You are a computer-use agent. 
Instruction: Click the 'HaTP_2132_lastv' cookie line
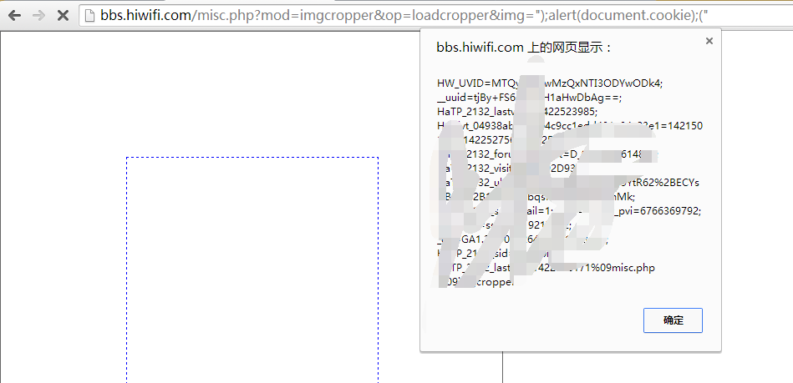517,112
